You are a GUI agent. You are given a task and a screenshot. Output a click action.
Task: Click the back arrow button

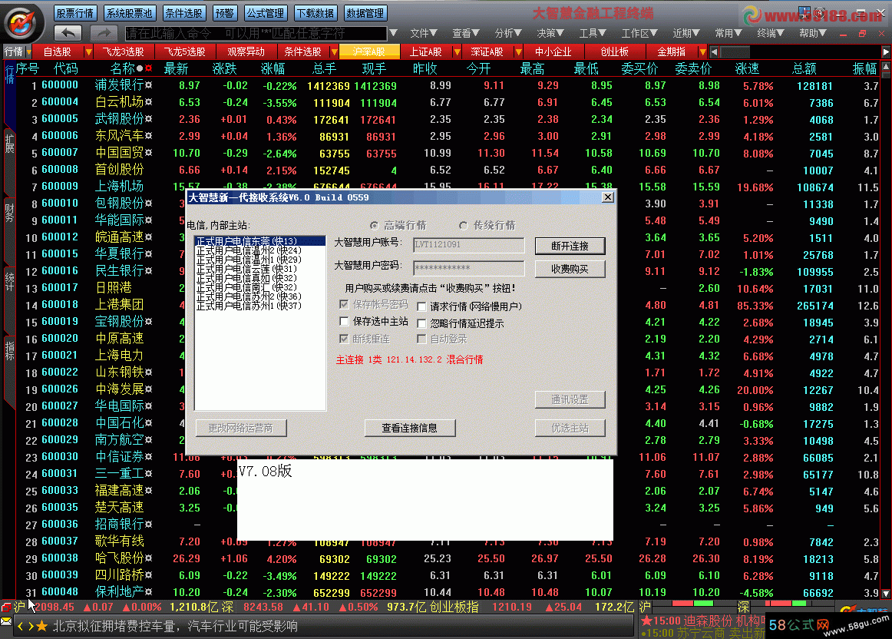68,32
